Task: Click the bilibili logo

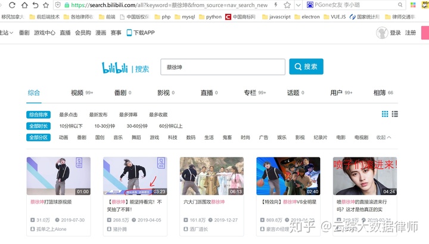Action: click(116, 68)
